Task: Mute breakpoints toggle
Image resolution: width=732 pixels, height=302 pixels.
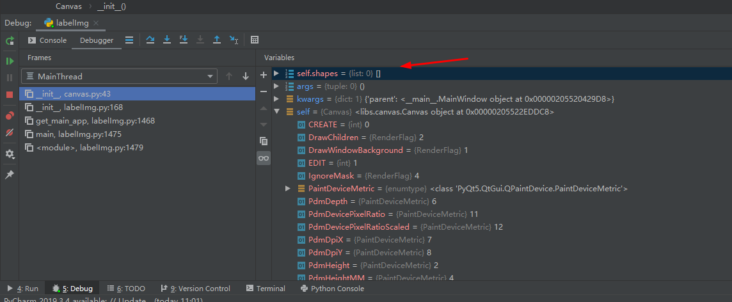Action: (x=10, y=132)
